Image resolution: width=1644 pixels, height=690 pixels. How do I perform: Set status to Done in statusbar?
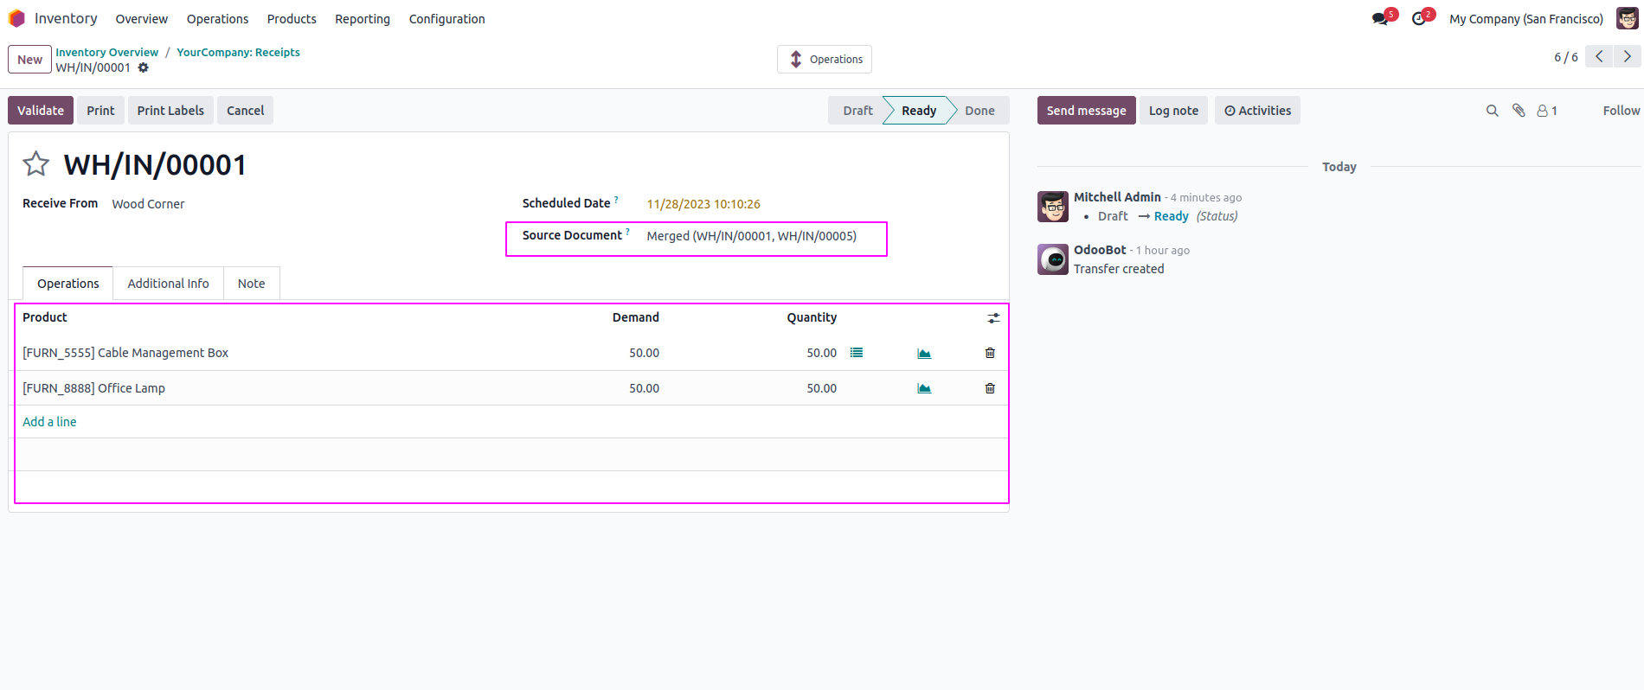[979, 111]
